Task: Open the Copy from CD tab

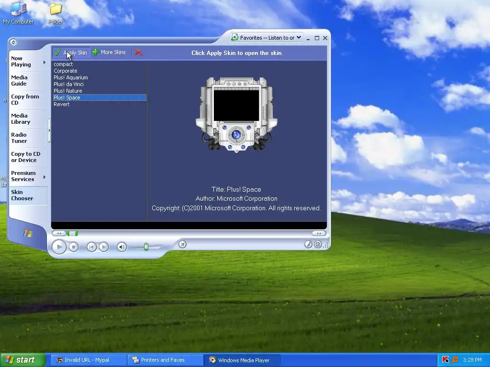Action: (28, 99)
